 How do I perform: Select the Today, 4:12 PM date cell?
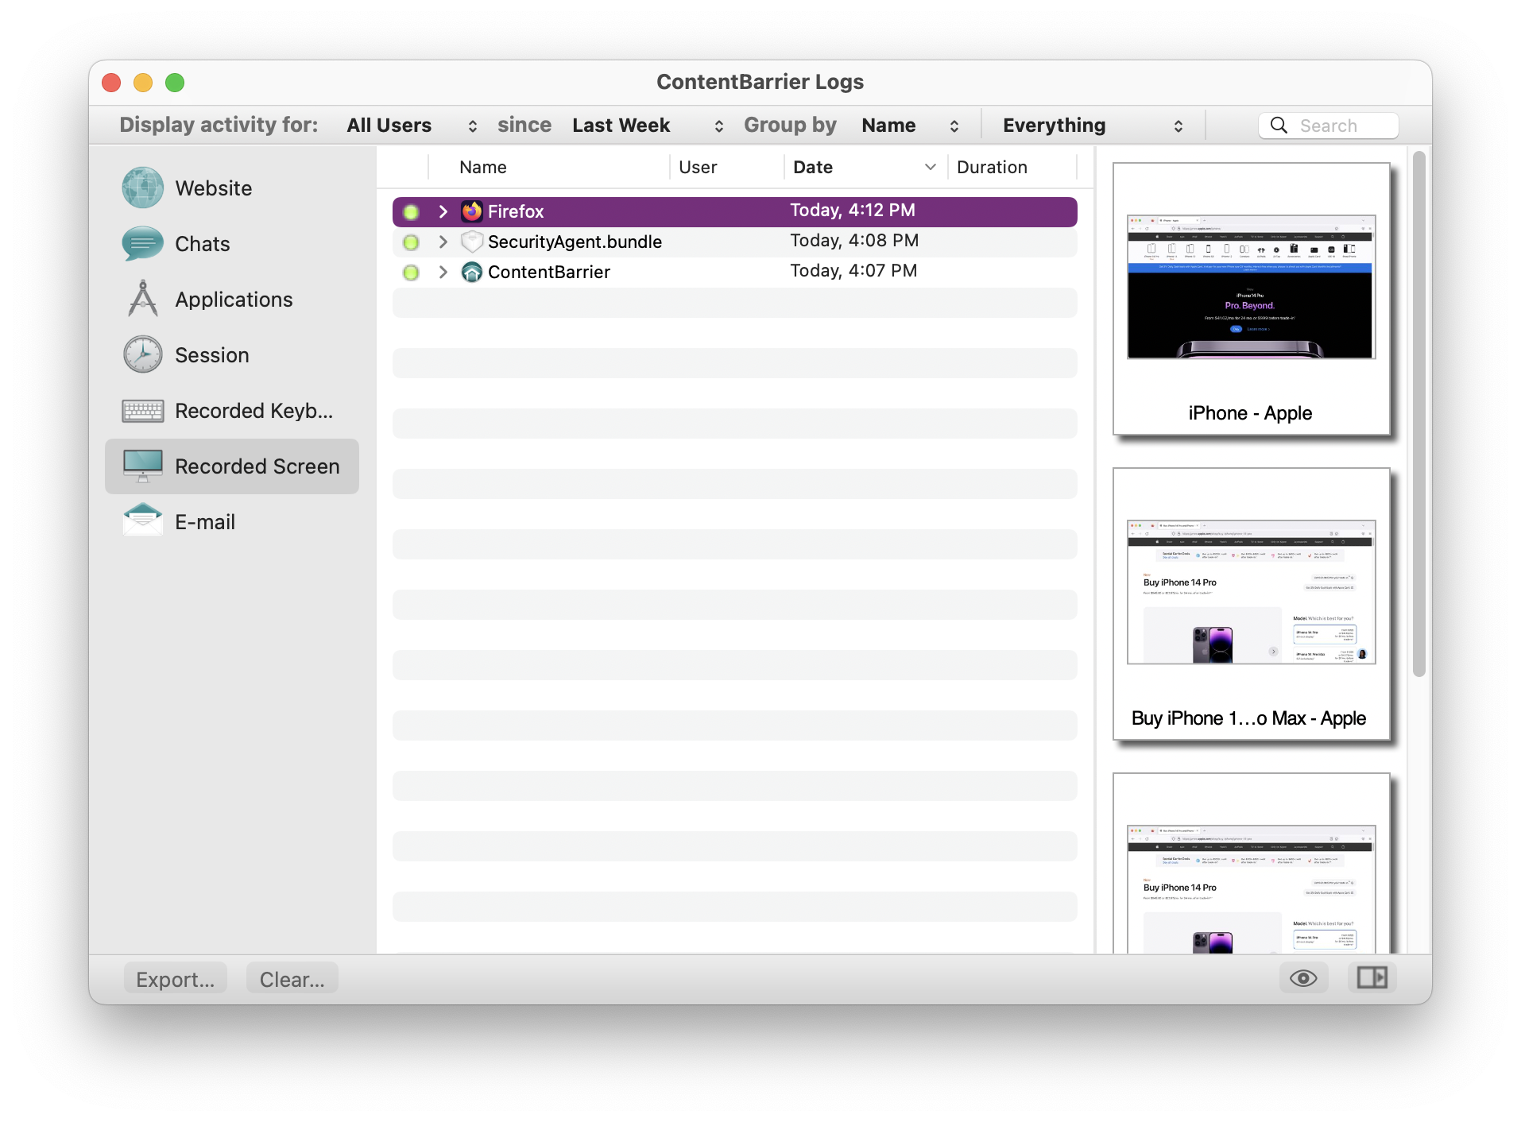coord(853,211)
